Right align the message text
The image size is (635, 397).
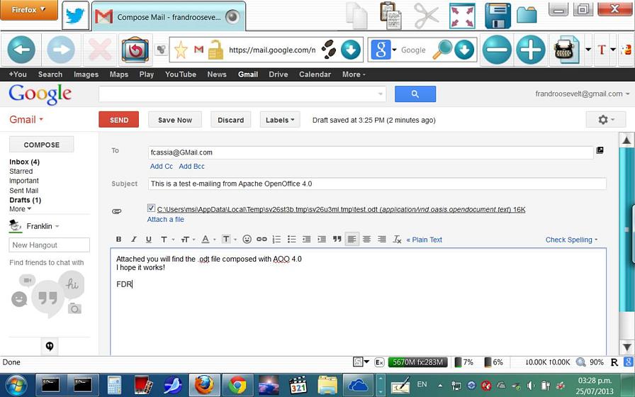tap(381, 240)
